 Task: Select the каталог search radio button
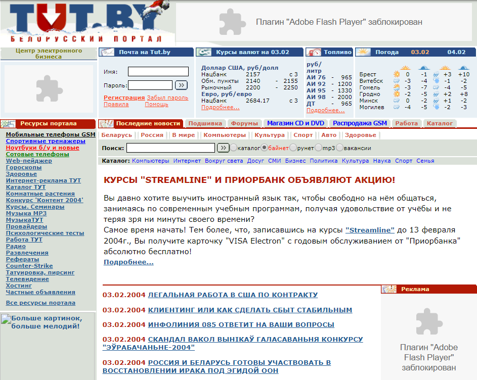[233, 148]
